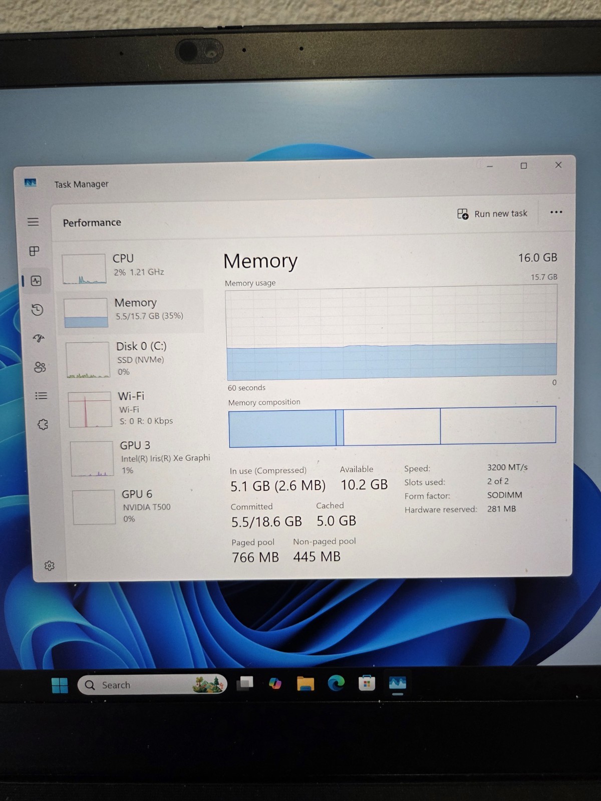The height and width of the screenshot is (801, 601).
Task: Open File Explorer from the taskbar
Action: click(306, 683)
